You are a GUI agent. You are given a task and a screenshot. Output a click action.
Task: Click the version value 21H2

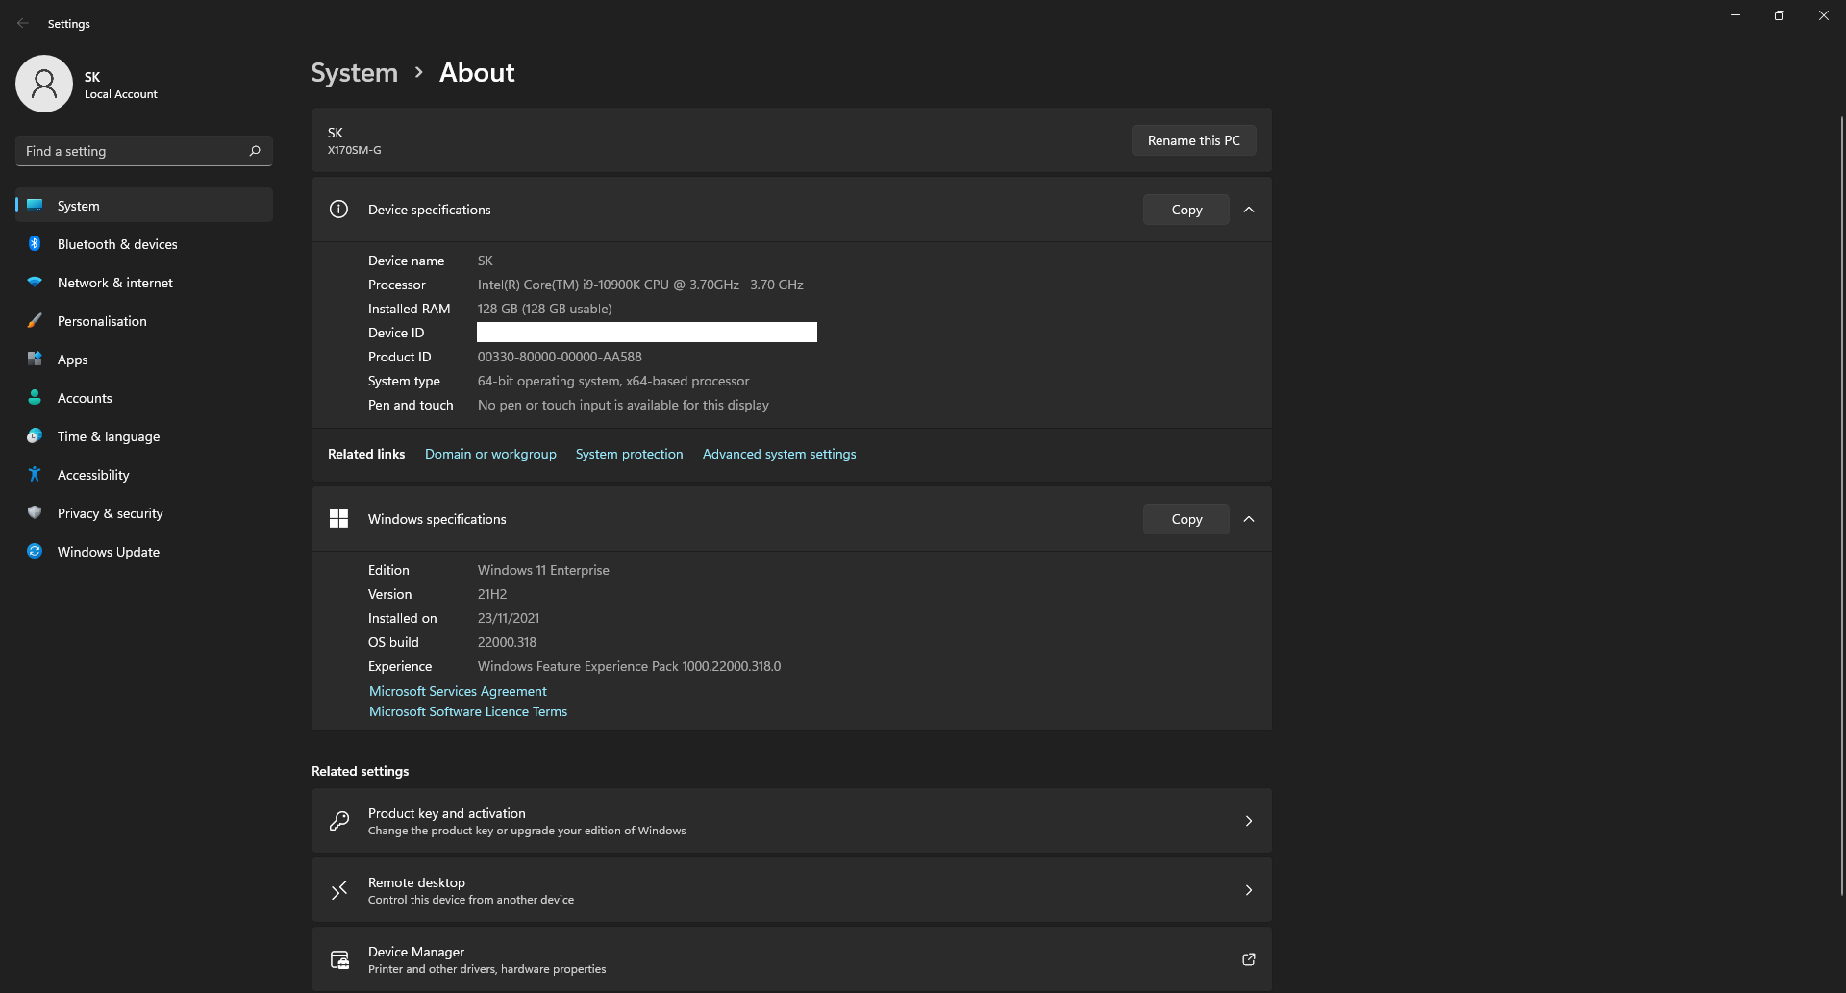pyautogui.click(x=491, y=594)
